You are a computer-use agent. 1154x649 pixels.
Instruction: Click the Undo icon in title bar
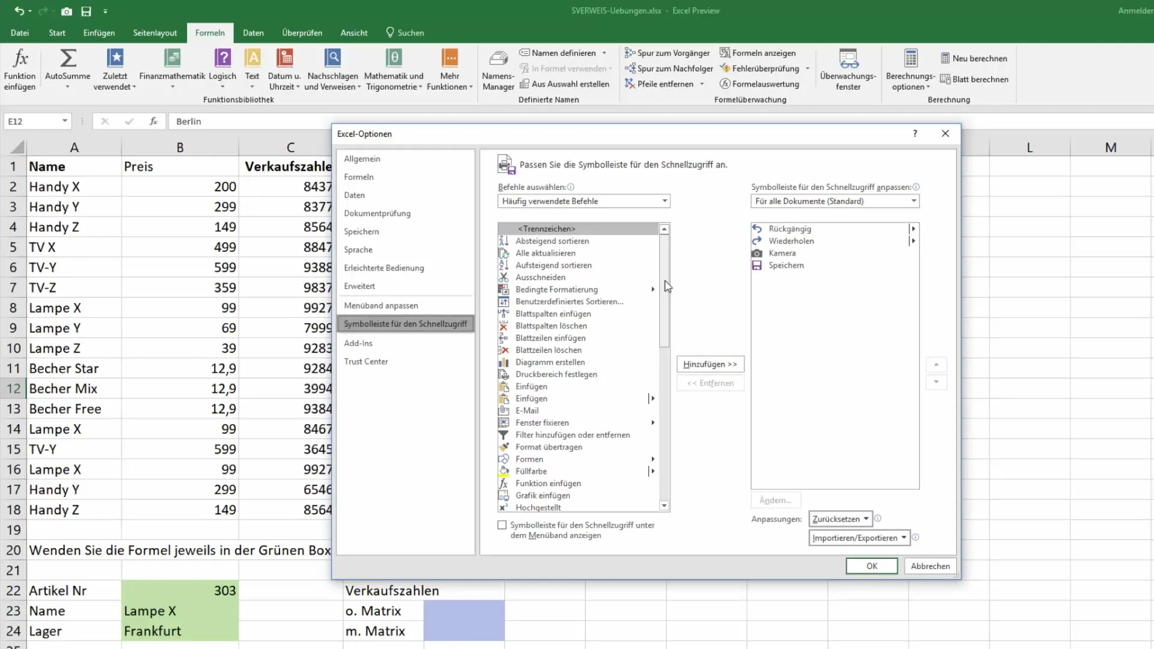coord(19,11)
